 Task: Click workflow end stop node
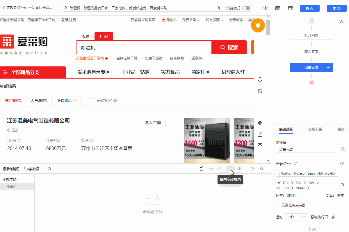click(311, 83)
